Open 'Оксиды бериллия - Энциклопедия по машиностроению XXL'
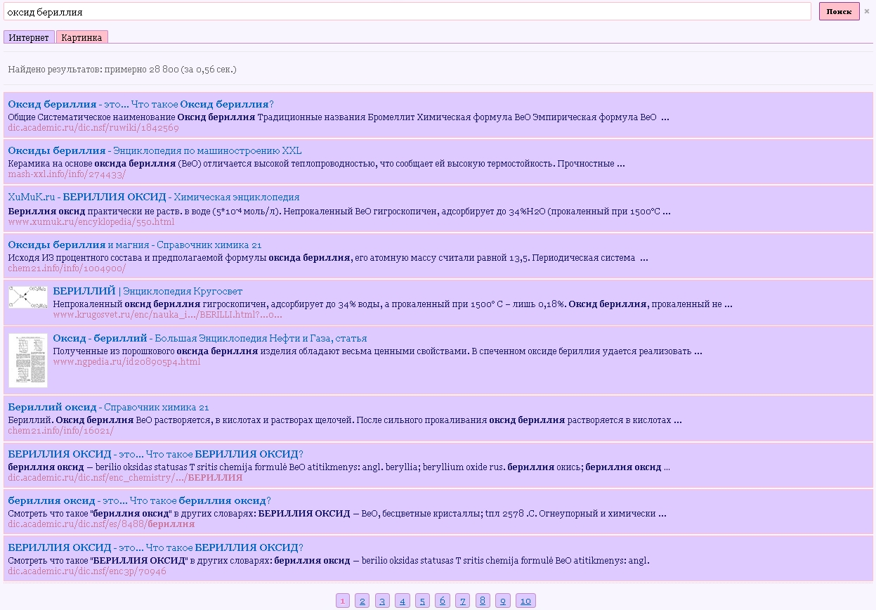The height and width of the screenshot is (610, 876). [x=155, y=150]
